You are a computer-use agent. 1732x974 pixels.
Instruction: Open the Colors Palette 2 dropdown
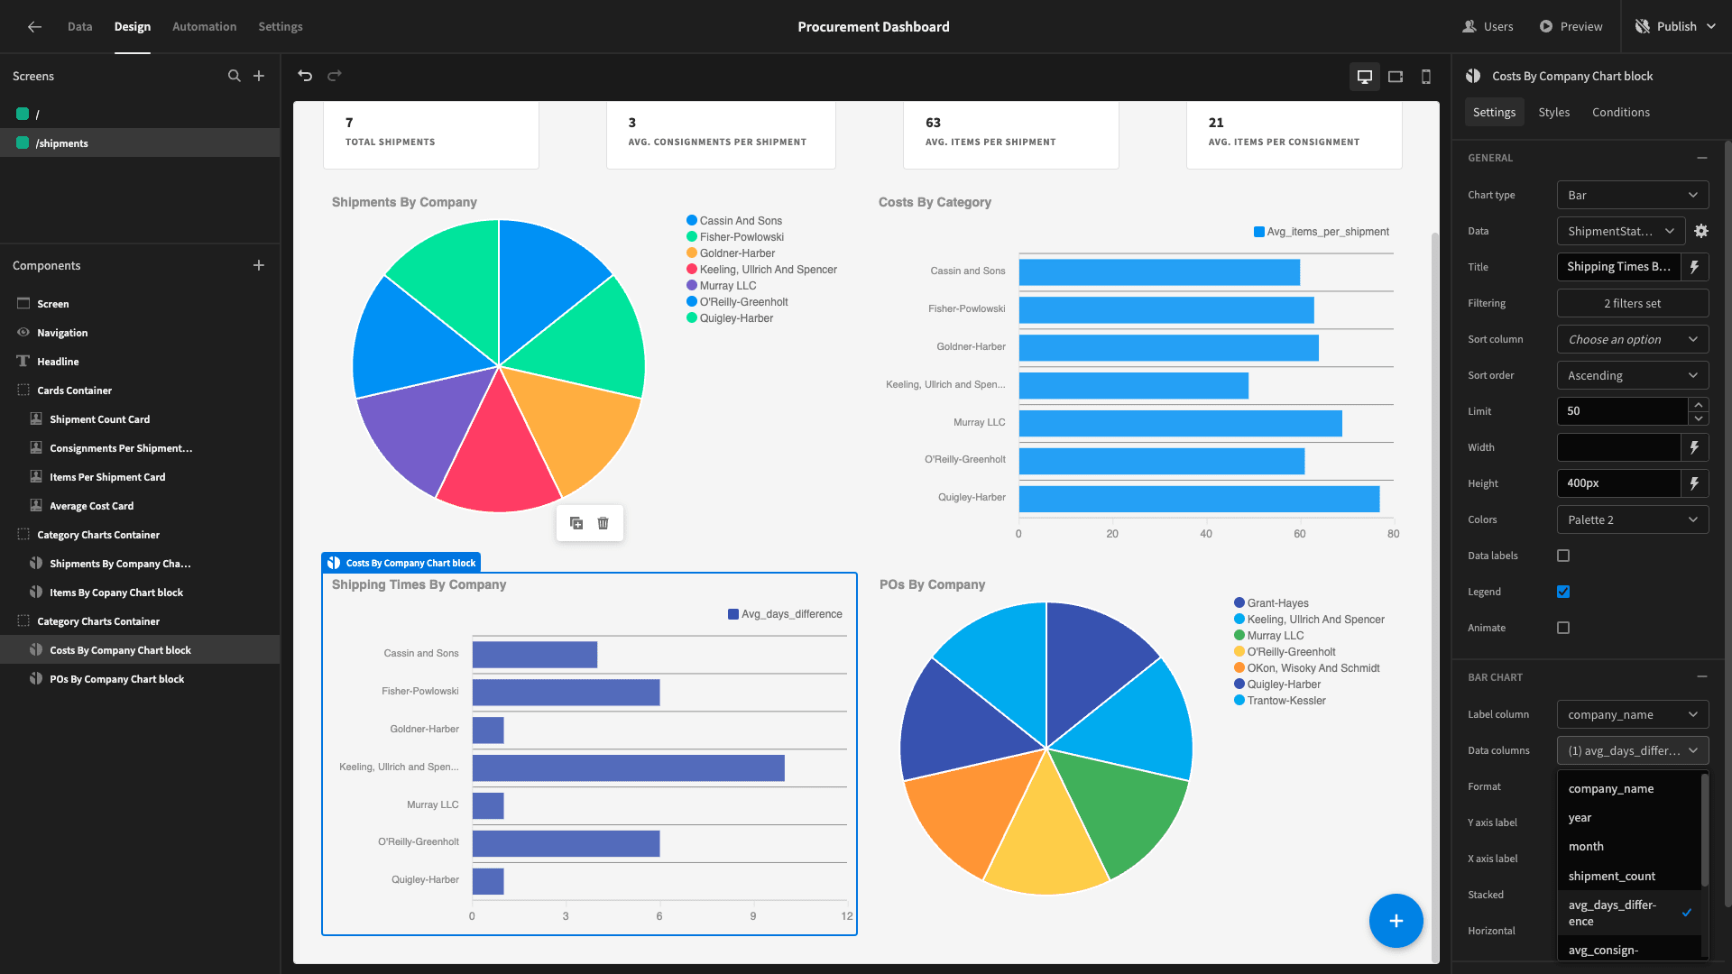1633,519
